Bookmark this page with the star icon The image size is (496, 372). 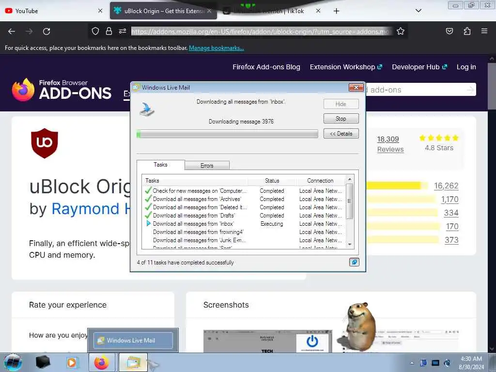[x=401, y=31]
